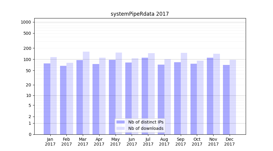
Task: Select the Nb of downloads legend label
Action: 146,128
